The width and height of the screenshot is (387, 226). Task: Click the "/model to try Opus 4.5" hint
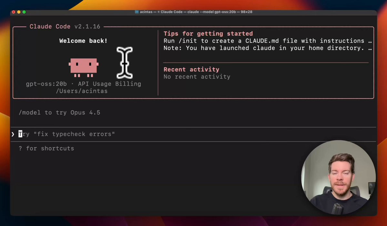pyautogui.click(x=59, y=113)
